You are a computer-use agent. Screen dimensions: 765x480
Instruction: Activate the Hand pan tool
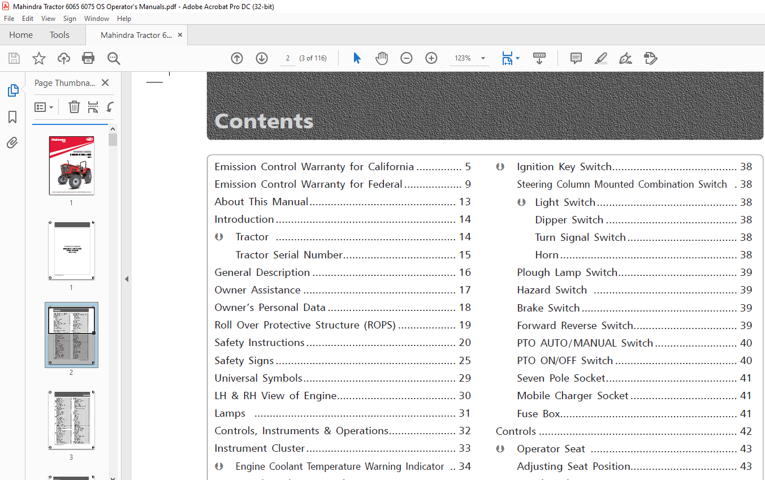click(382, 58)
